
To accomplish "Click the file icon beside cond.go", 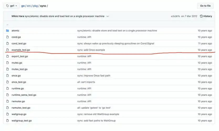I will click(7, 37).
